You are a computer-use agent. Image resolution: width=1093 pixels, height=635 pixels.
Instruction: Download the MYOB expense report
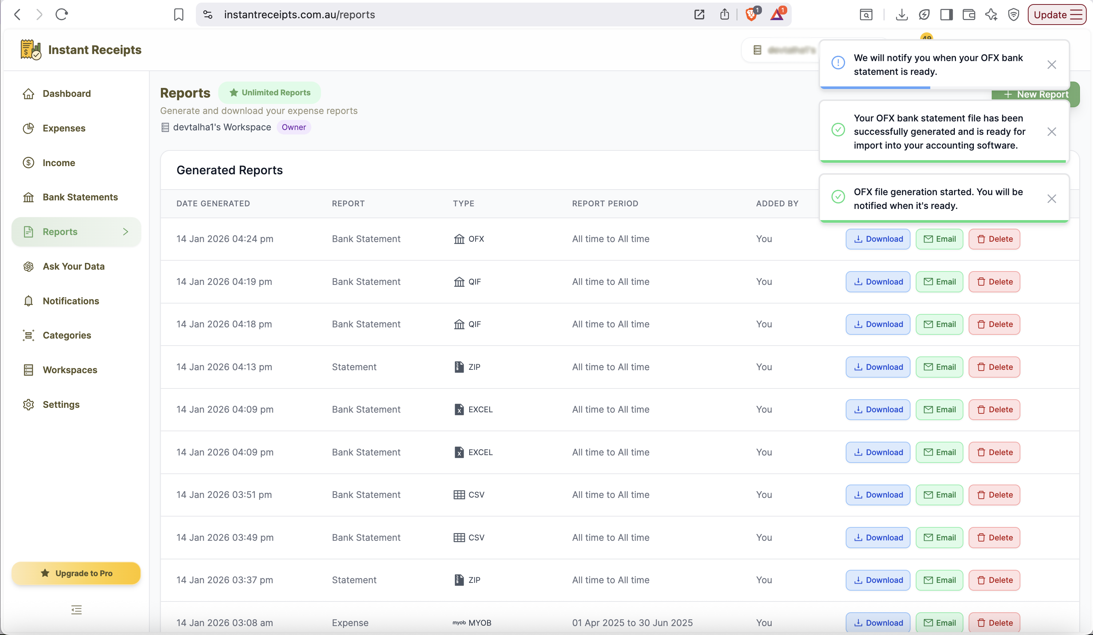pyautogui.click(x=878, y=623)
